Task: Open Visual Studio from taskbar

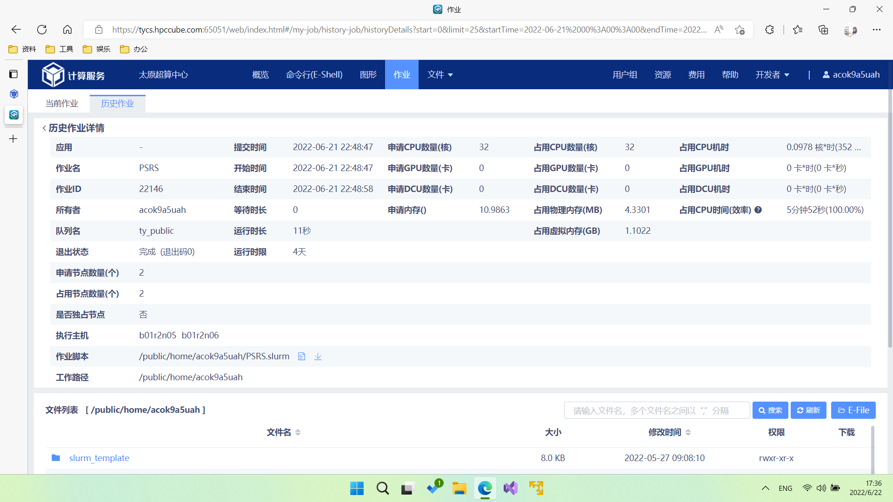Action: (510, 488)
